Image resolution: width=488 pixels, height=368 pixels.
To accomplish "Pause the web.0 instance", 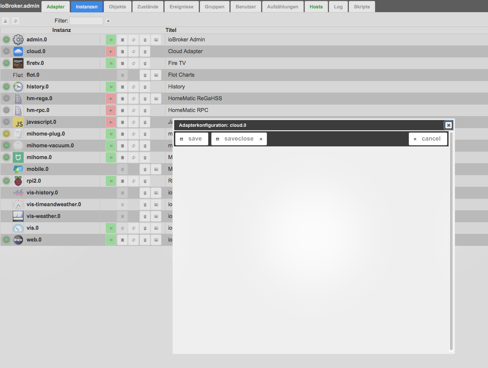I will point(111,240).
